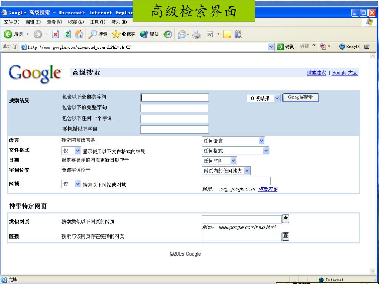Click the 网域 site or domain input field
Screen dimensions: 379x284
(x=236, y=181)
